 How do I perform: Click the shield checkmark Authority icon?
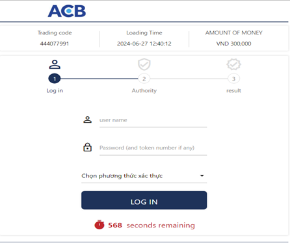coord(144,64)
